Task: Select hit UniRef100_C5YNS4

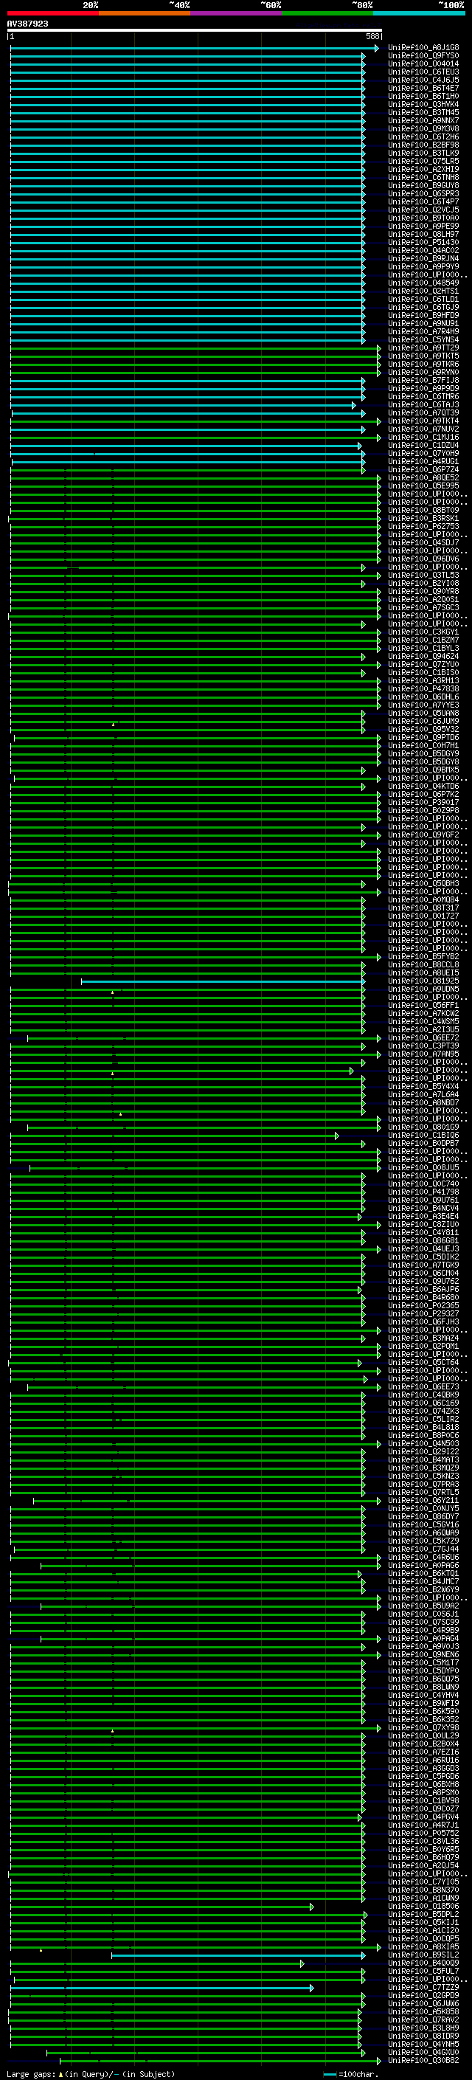Action: pyautogui.click(x=423, y=340)
